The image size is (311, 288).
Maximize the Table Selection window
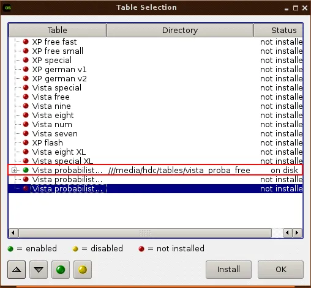[296, 8]
